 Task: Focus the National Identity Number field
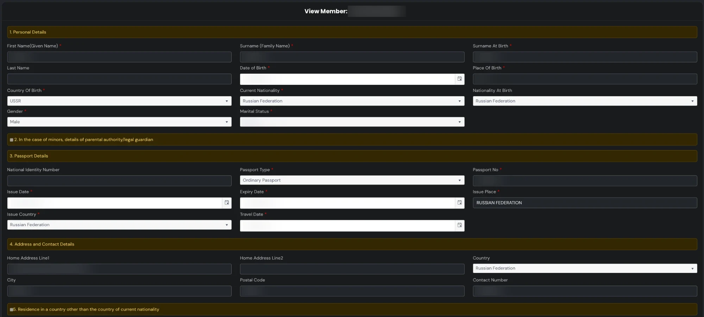(x=119, y=181)
